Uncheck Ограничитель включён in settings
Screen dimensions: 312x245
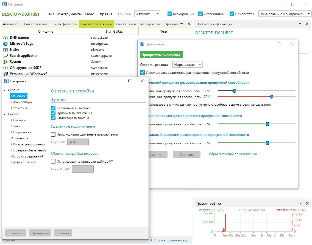pos(53,108)
